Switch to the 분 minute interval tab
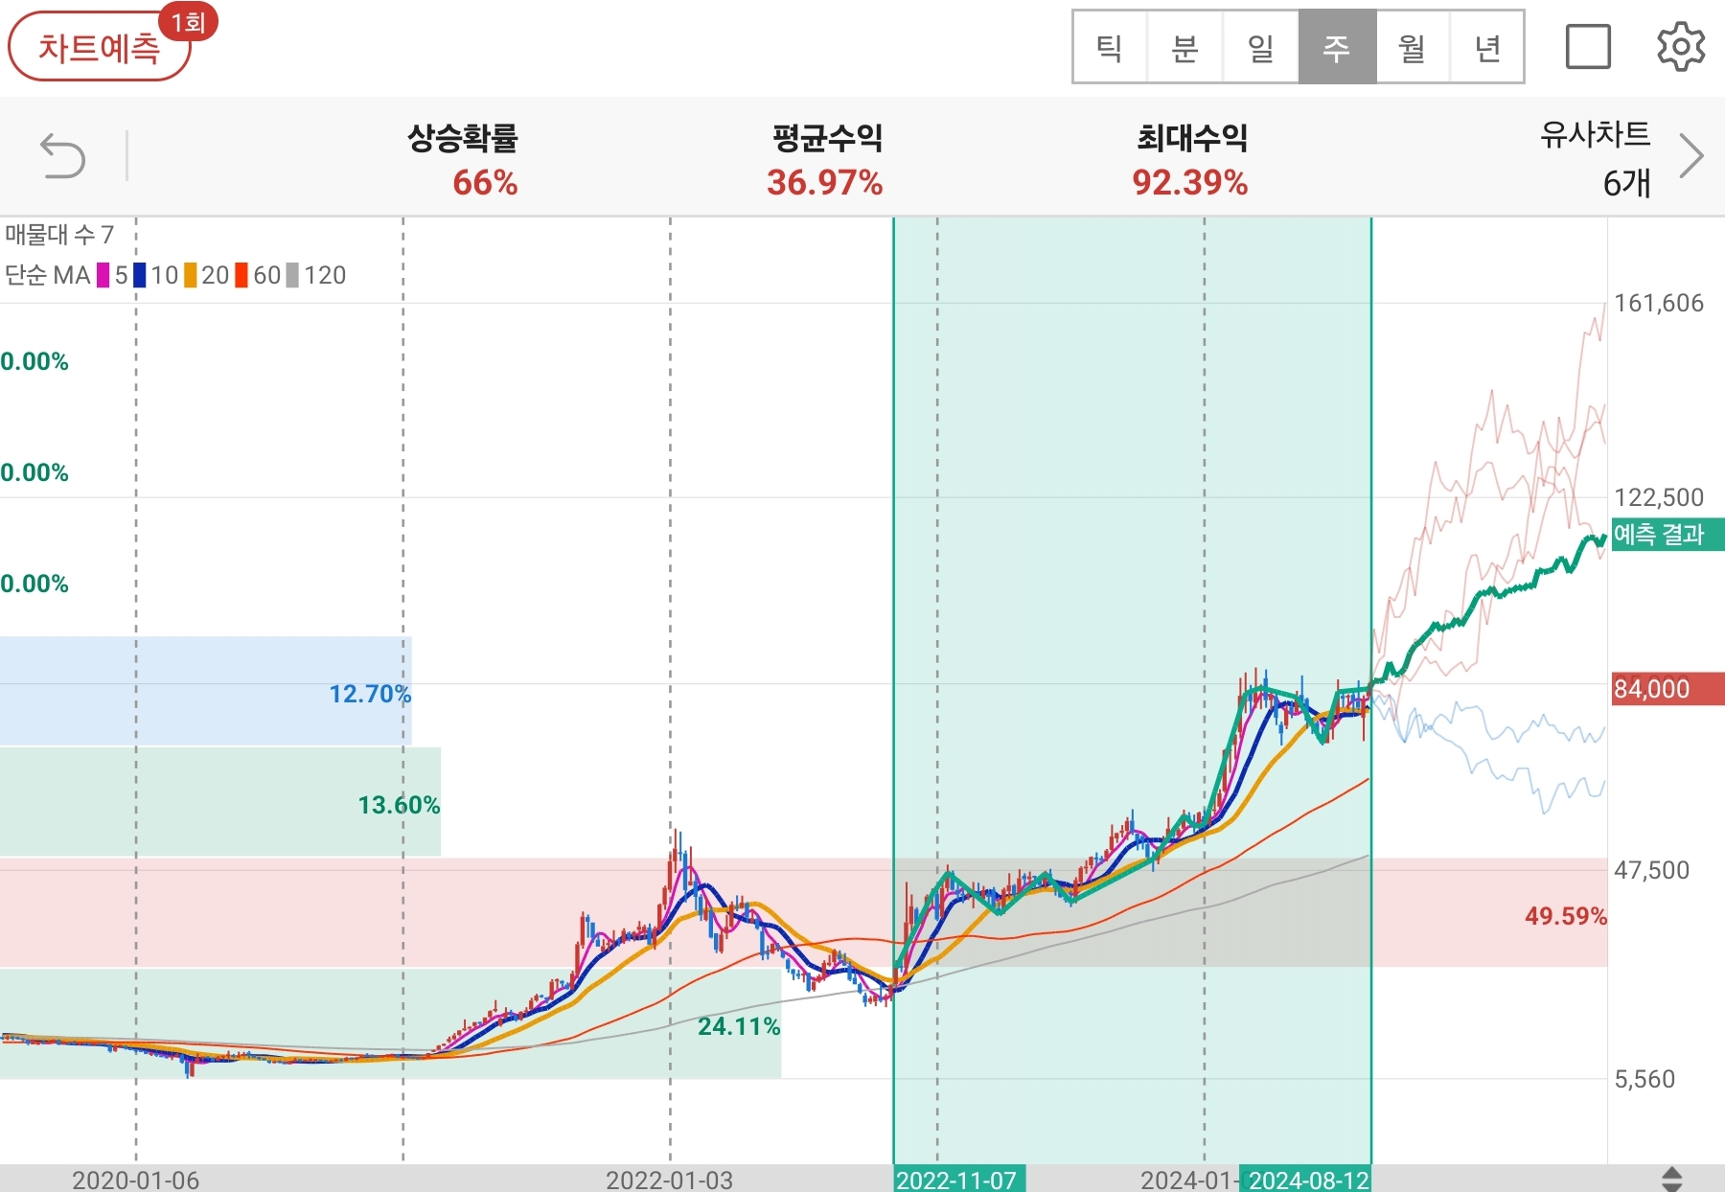This screenshot has width=1725, height=1192. [1185, 47]
